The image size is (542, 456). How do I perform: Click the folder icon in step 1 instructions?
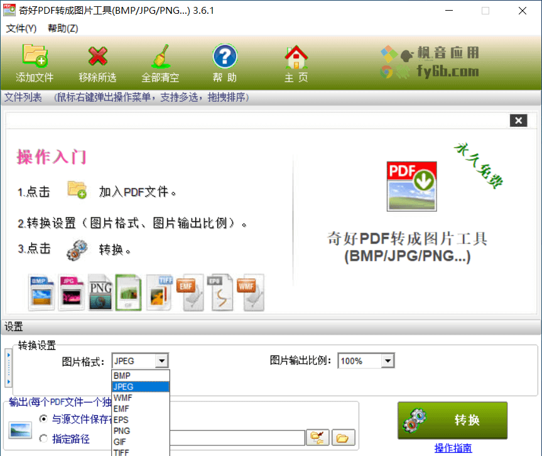pos(77,190)
